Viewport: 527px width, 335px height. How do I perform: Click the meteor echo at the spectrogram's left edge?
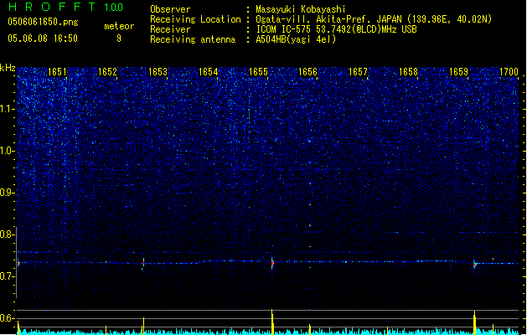pos(18,264)
